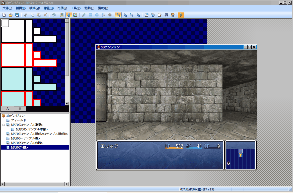Click tileset palette scroll down arrow
The image size is (293, 193).
67,104
